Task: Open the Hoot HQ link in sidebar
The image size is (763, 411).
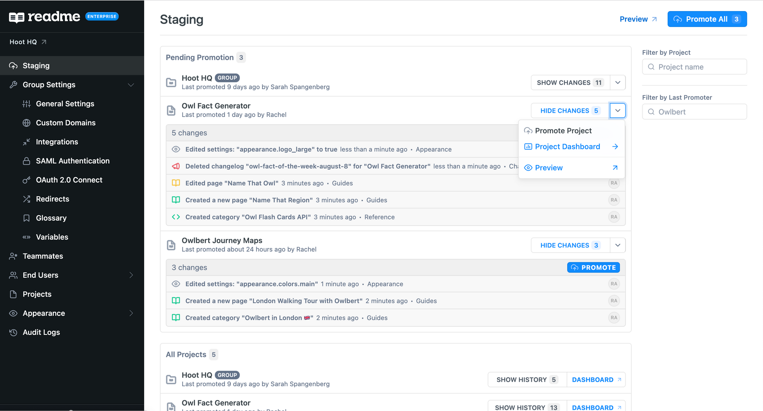Action: pyautogui.click(x=28, y=42)
